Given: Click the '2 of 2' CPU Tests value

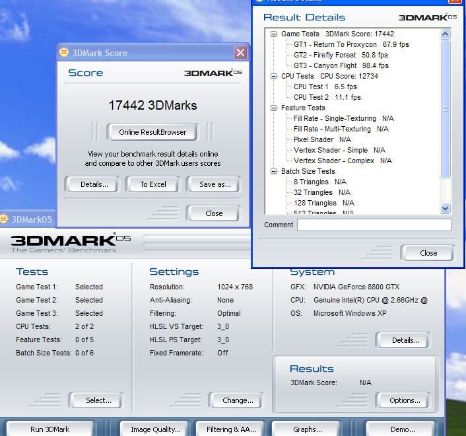Looking at the screenshot, I should coord(84,326).
